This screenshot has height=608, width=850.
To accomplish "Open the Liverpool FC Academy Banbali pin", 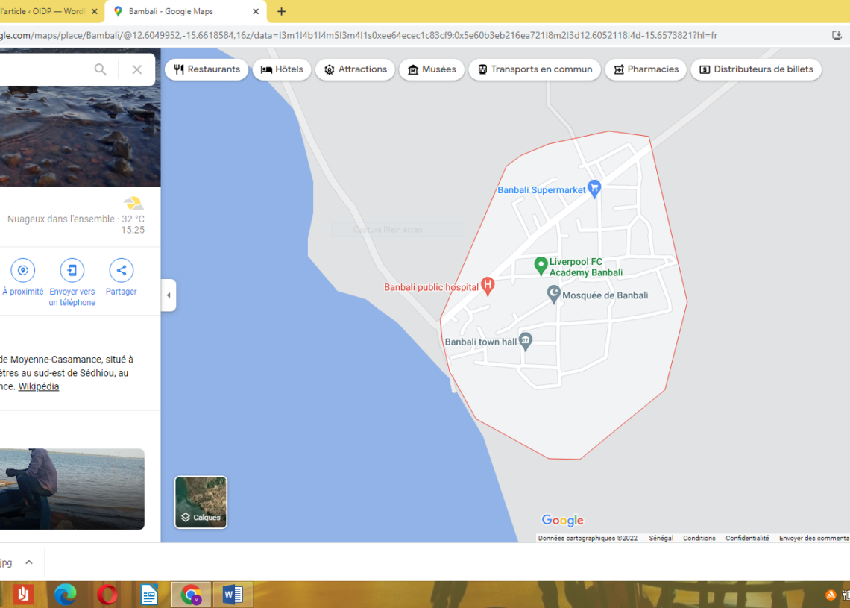I will pyautogui.click(x=541, y=265).
